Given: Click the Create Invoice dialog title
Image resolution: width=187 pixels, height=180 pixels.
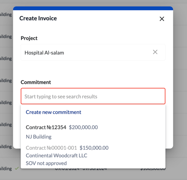Looking at the screenshot, I should tap(38, 18).
